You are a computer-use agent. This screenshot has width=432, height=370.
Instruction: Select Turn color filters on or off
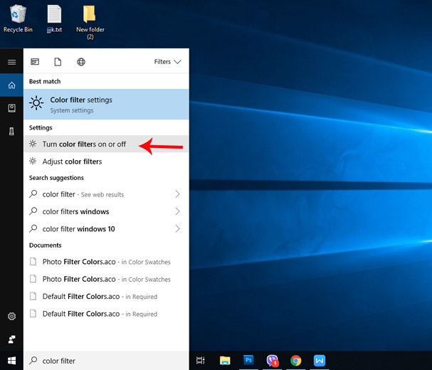click(84, 144)
